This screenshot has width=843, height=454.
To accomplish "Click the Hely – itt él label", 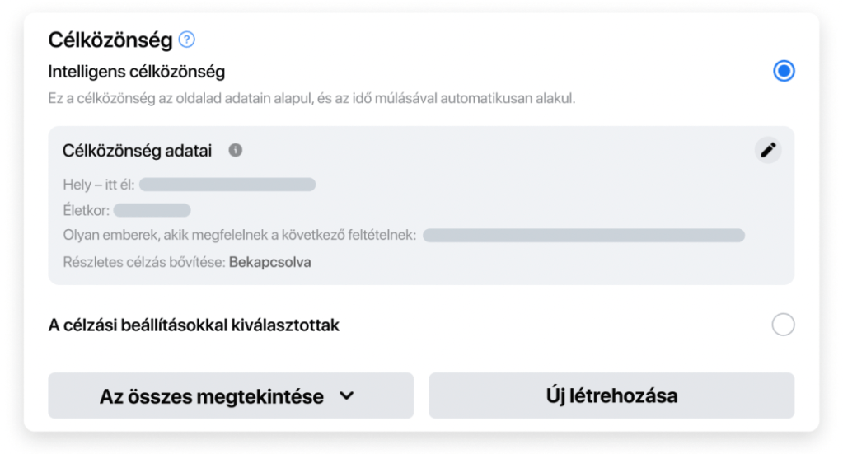I will click(98, 185).
